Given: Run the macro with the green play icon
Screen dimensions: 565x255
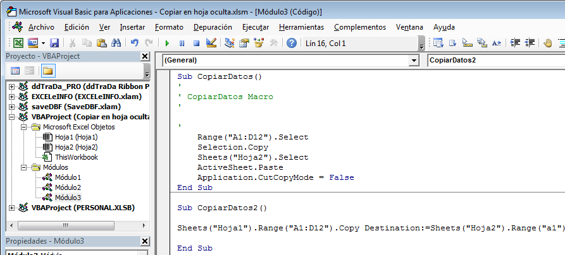Looking at the screenshot, I should tap(167, 43).
